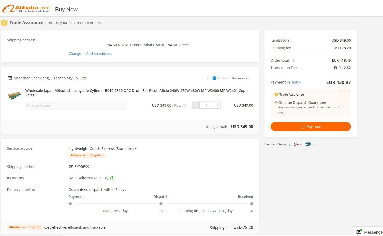383x236 pixels.
Task: Click the blue chat bubble icon
Action: click(214, 78)
